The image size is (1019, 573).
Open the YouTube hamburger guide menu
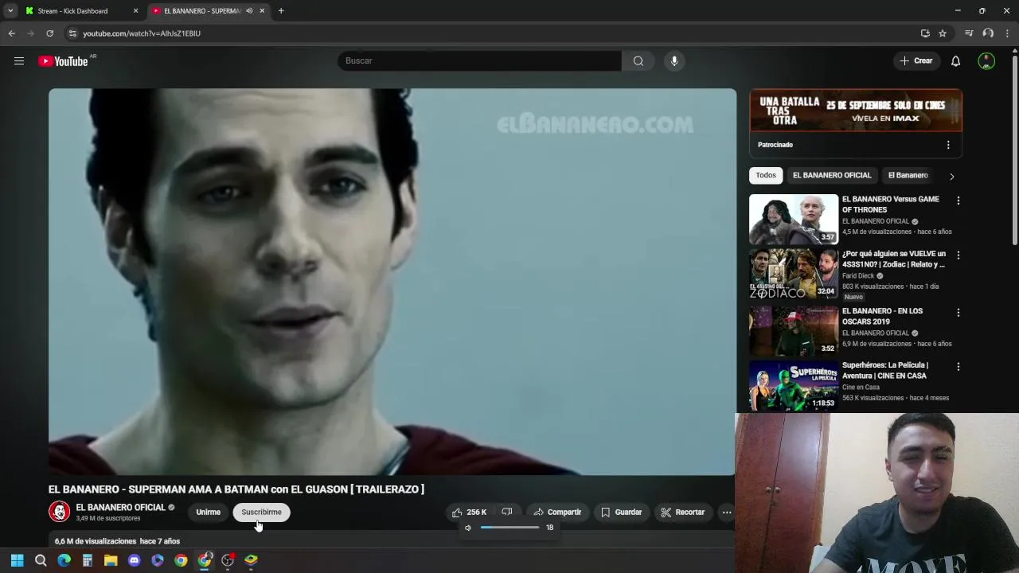click(x=19, y=60)
